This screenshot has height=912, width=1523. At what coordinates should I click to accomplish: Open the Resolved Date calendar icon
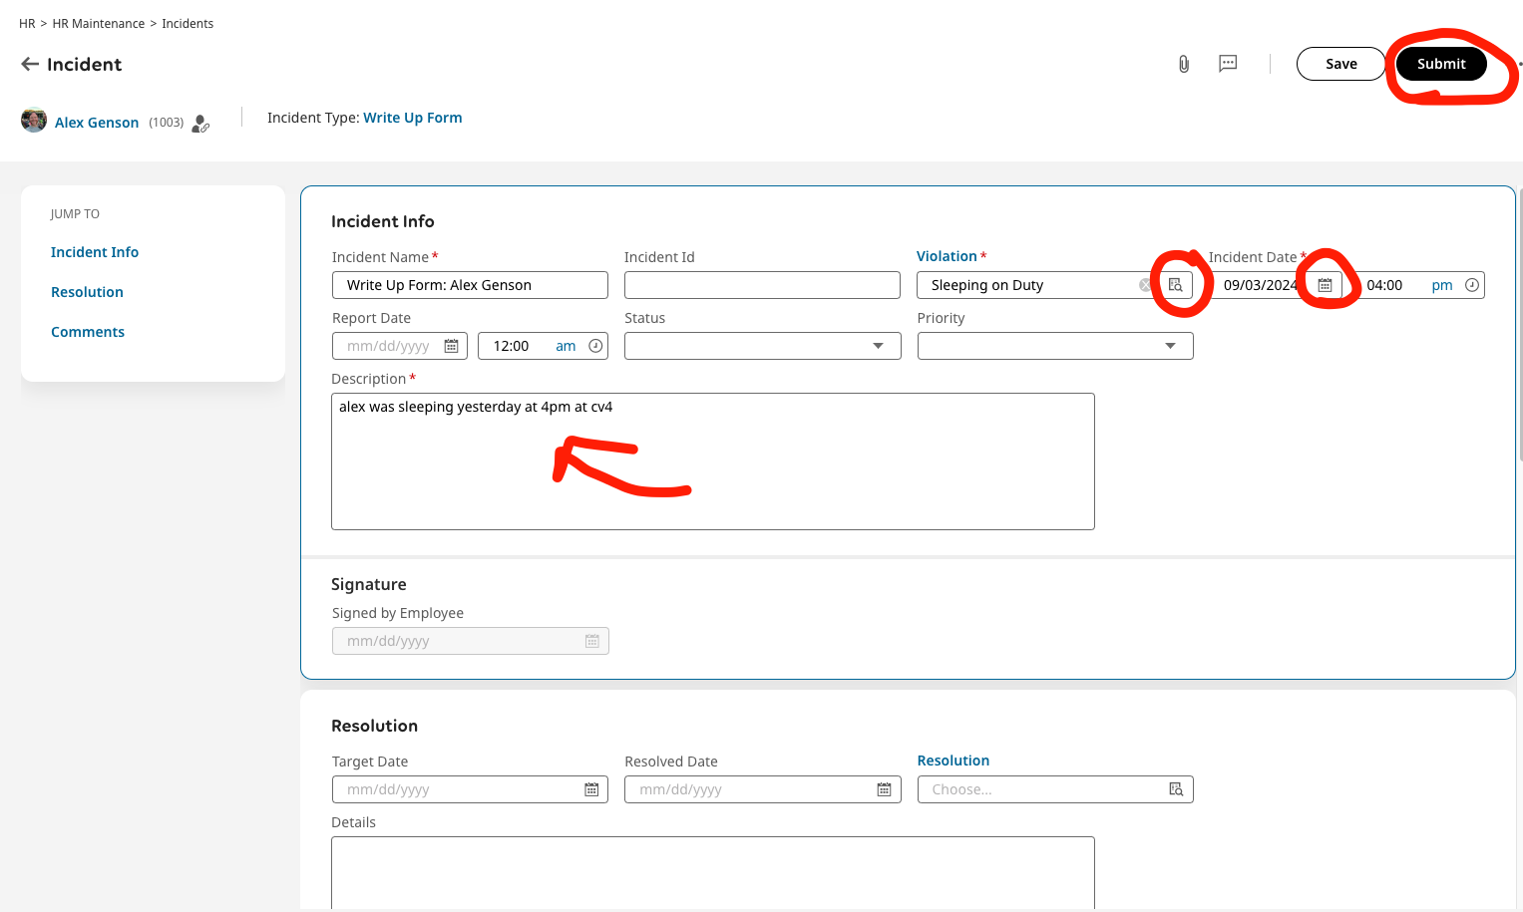point(884,789)
